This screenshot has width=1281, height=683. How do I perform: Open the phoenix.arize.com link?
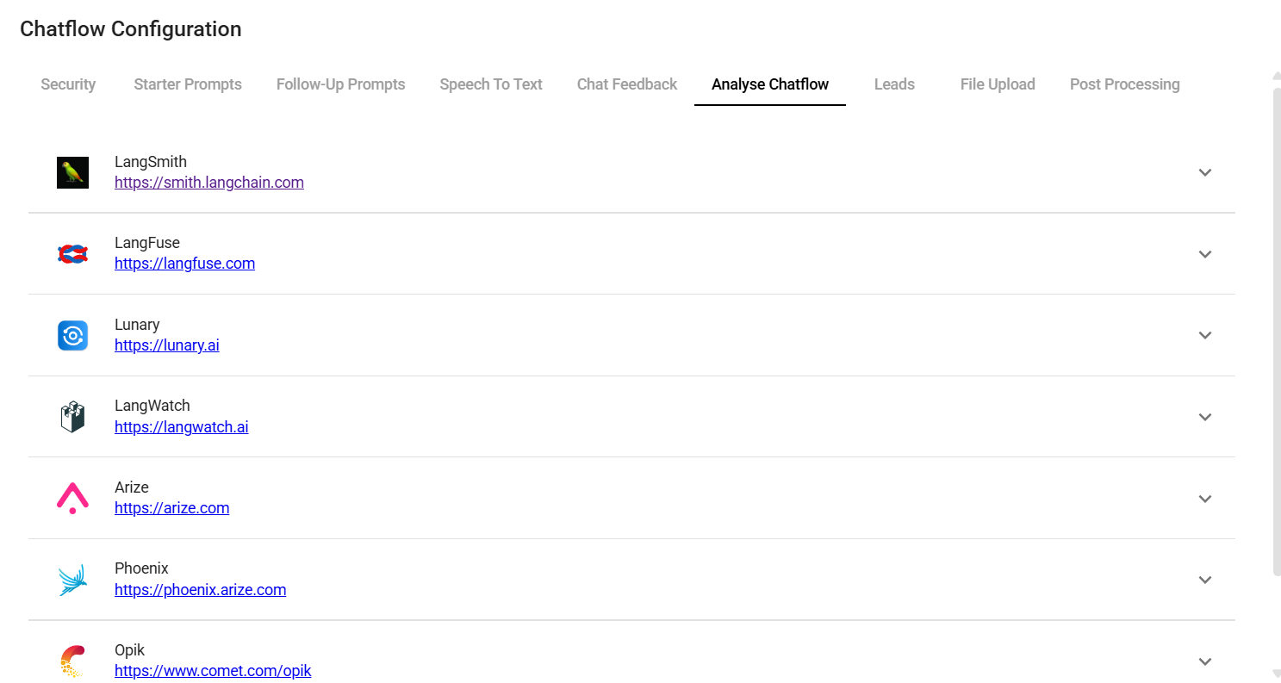tap(200, 589)
